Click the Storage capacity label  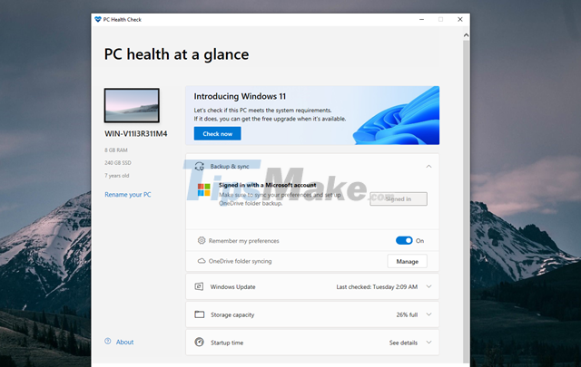232,314
